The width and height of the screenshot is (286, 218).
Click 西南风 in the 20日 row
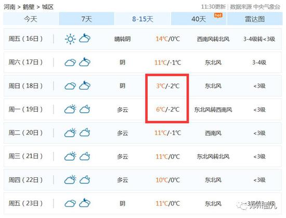pyautogui.click(x=213, y=133)
